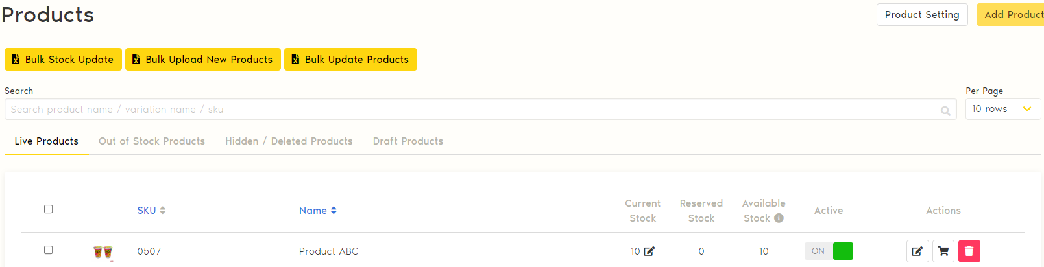
Task: Edit current stock via pencil icon next to 10
Action: [649, 251]
